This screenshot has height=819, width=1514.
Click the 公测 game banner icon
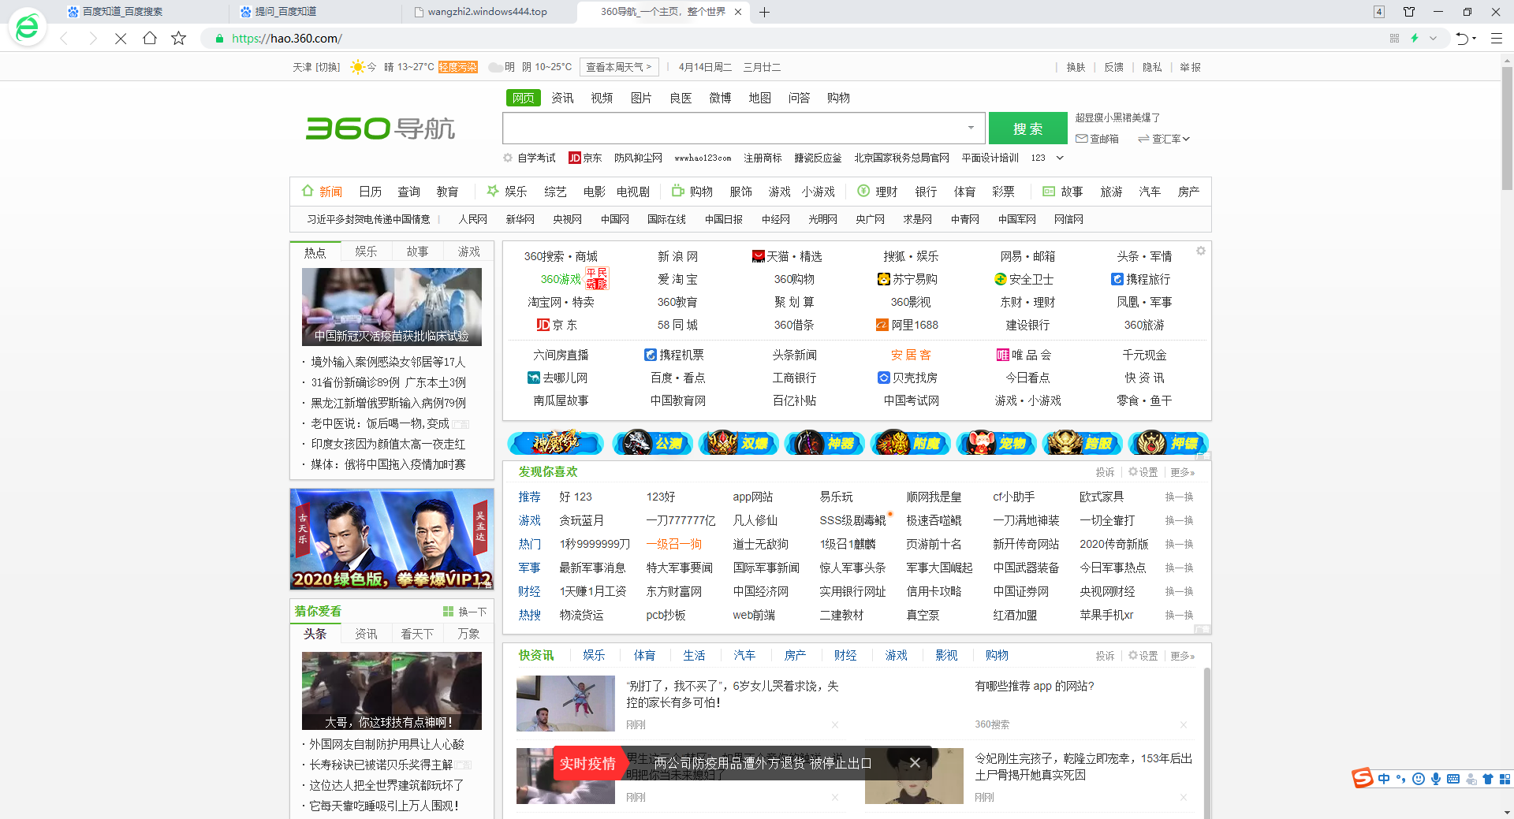pos(653,443)
